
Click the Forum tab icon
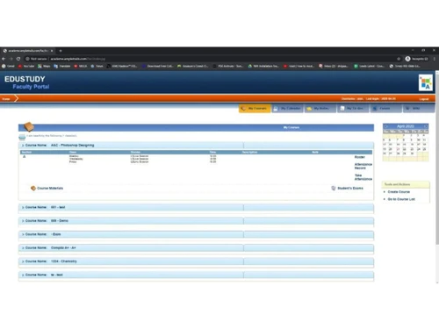tap(375, 109)
